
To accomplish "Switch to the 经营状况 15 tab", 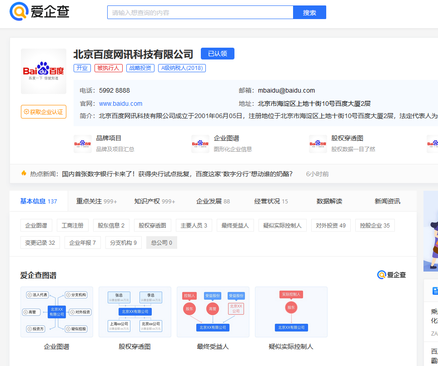I will [x=271, y=201].
